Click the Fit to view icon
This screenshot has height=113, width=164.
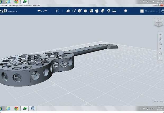pos(160,49)
